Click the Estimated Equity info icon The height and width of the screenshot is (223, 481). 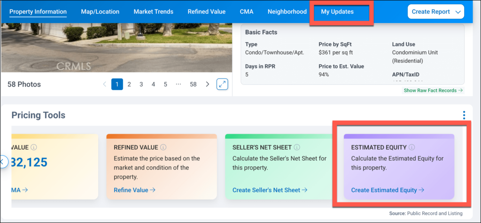pyautogui.click(x=411, y=147)
